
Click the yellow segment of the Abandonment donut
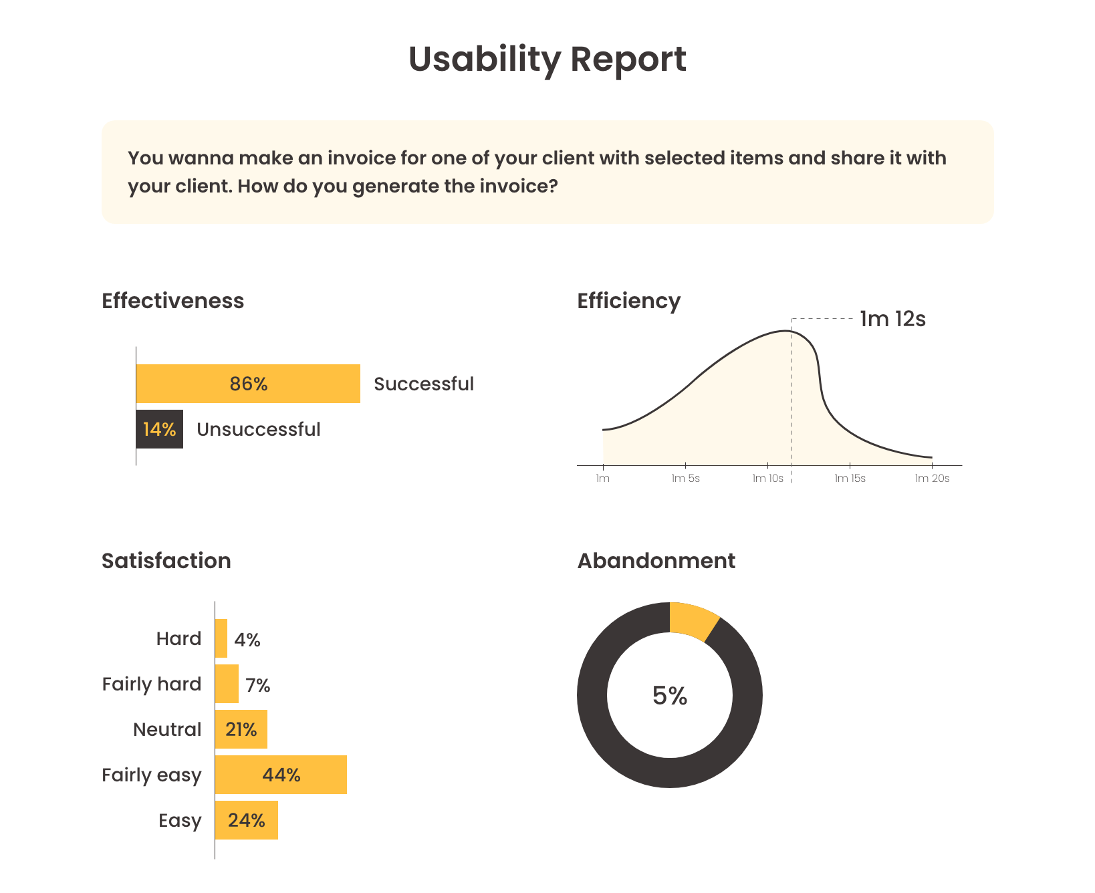pos(693,620)
